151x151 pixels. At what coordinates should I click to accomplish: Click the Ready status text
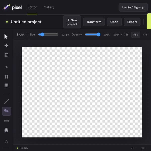point(24,148)
